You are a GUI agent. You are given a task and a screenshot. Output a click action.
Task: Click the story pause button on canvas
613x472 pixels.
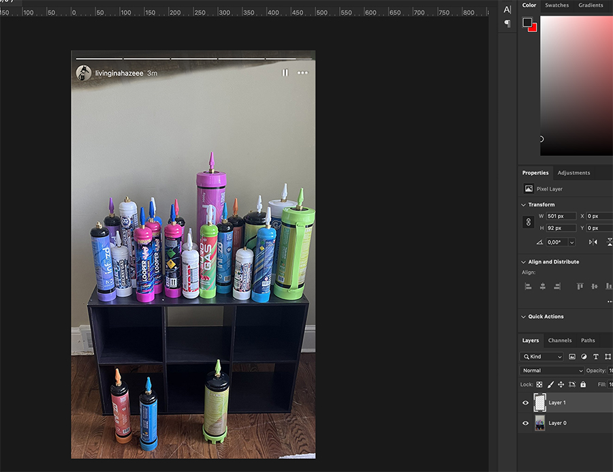285,73
